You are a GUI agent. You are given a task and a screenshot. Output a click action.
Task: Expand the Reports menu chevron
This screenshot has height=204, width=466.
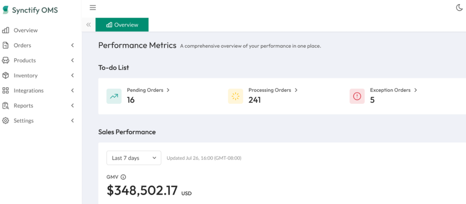point(73,105)
